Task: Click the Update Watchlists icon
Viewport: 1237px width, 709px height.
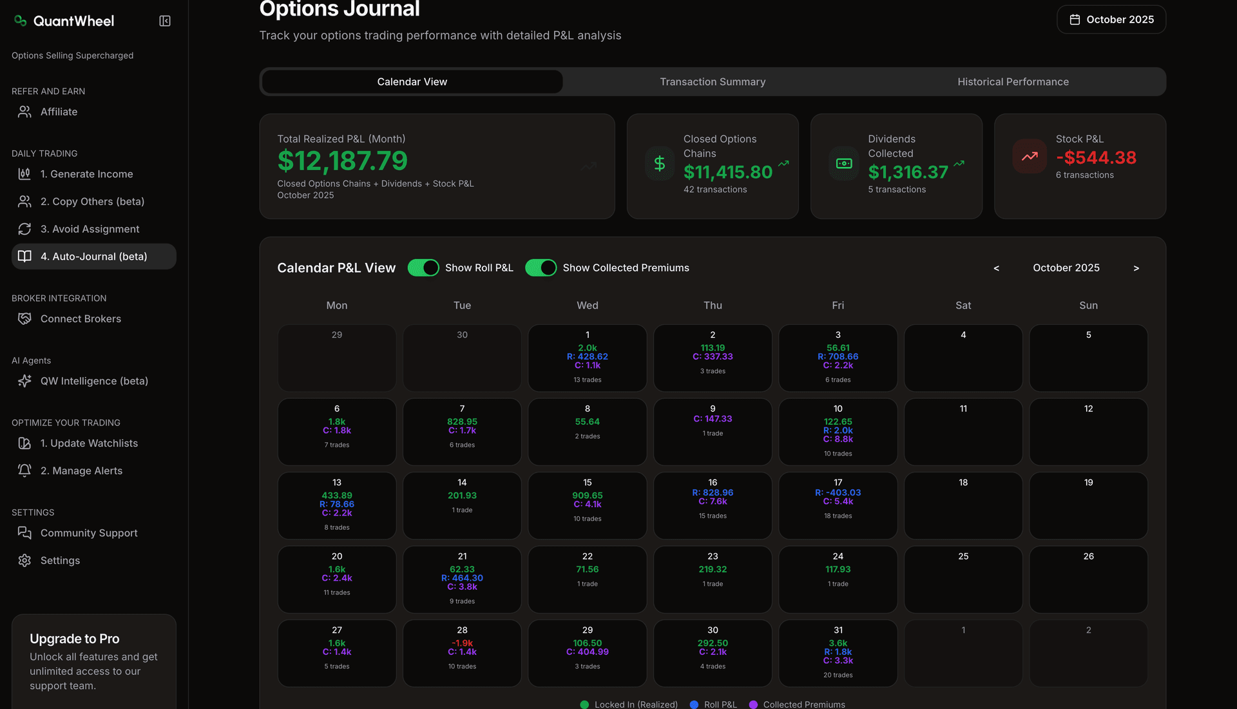Action: pos(24,443)
